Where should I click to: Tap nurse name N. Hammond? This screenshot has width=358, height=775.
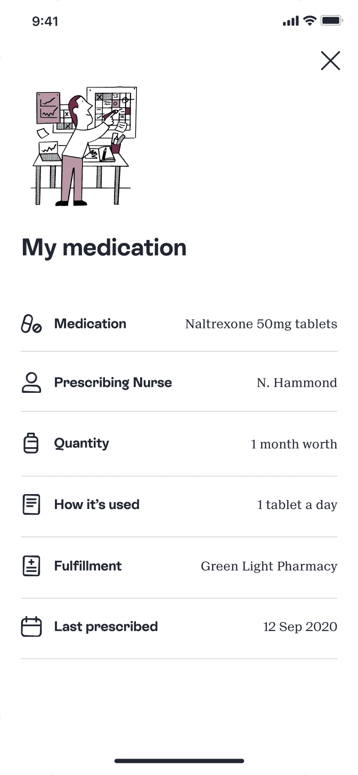pyautogui.click(x=297, y=383)
